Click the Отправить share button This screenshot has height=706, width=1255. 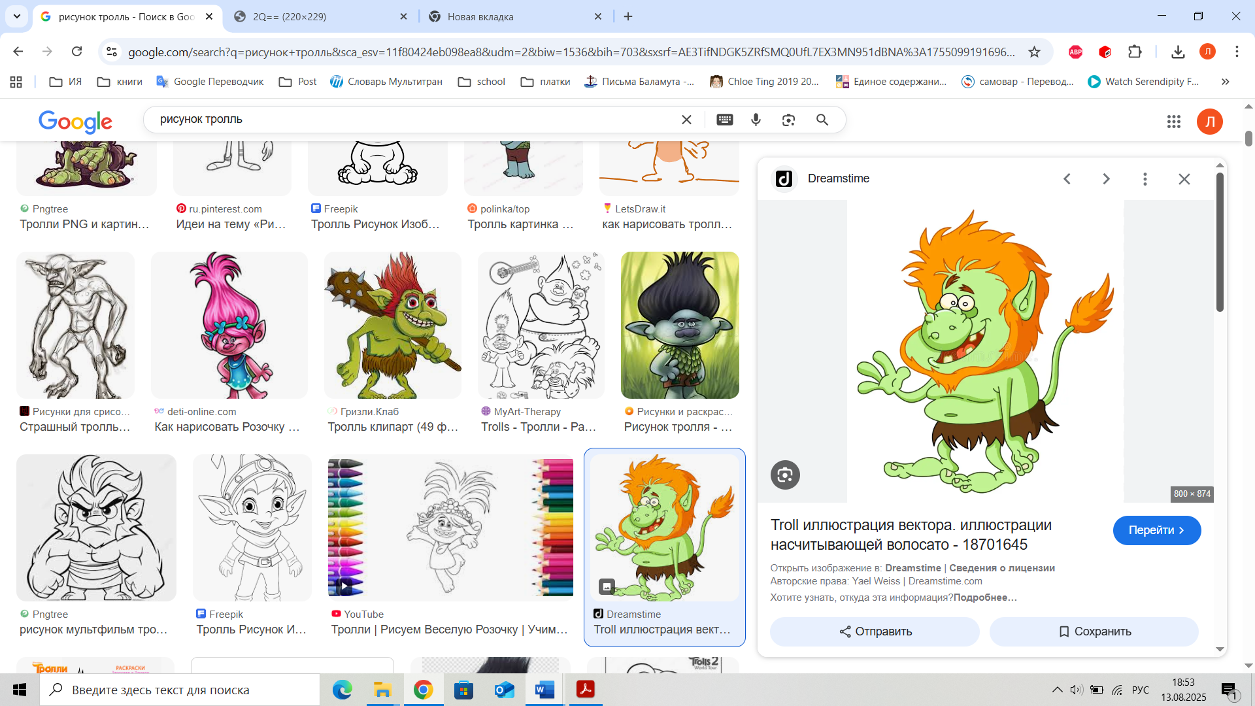tap(875, 631)
